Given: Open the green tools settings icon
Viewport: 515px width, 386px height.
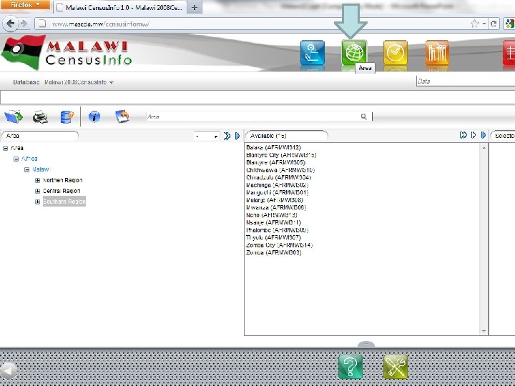Looking at the screenshot, I should coord(396,367).
